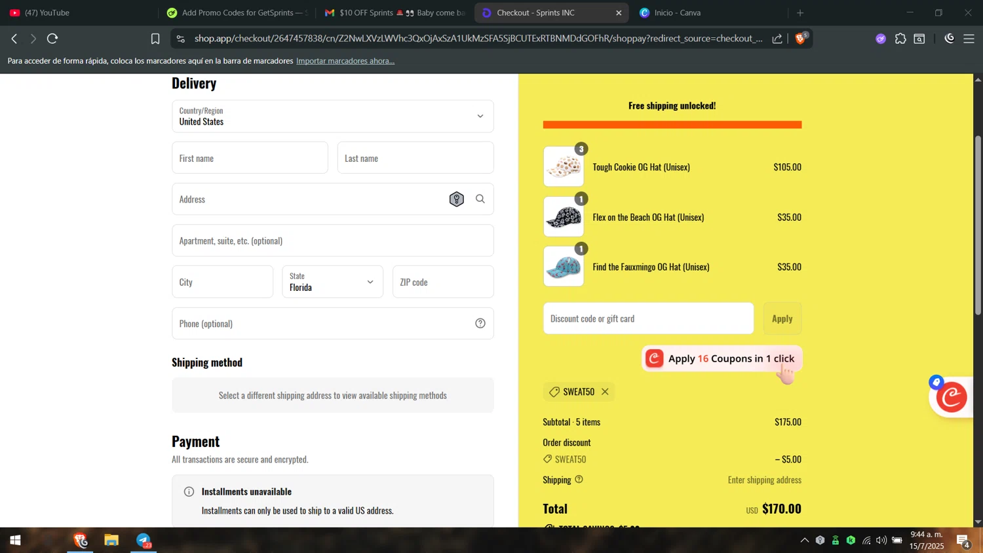The image size is (983, 553).
Task: Expand the State dropdown showing Florida
Action: (333, 282)
